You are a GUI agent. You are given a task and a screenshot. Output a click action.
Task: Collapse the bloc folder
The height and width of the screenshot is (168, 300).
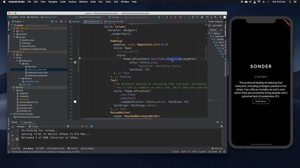tap(20, 63)
